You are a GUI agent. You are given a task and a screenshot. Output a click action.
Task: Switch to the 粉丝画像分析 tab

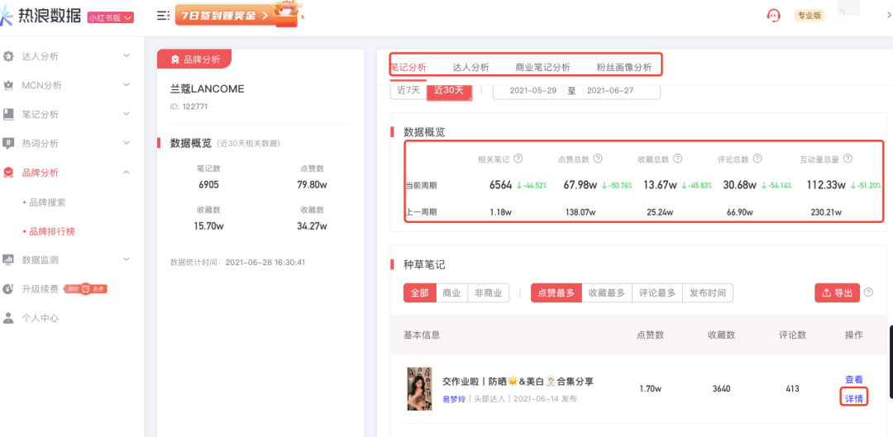click(624, 67)
